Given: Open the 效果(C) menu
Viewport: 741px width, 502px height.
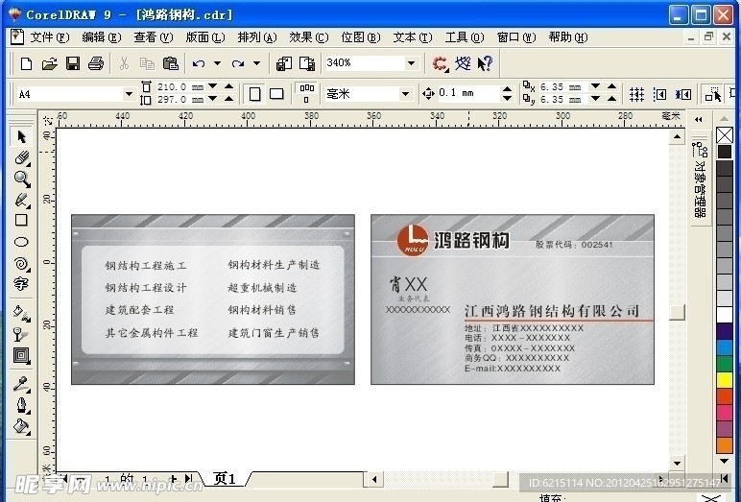Looking at the screenshot, I should pyautogui.click(x=309, y=37).
